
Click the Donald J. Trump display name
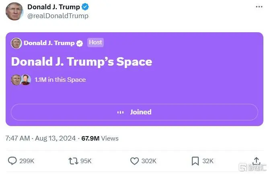53,7
